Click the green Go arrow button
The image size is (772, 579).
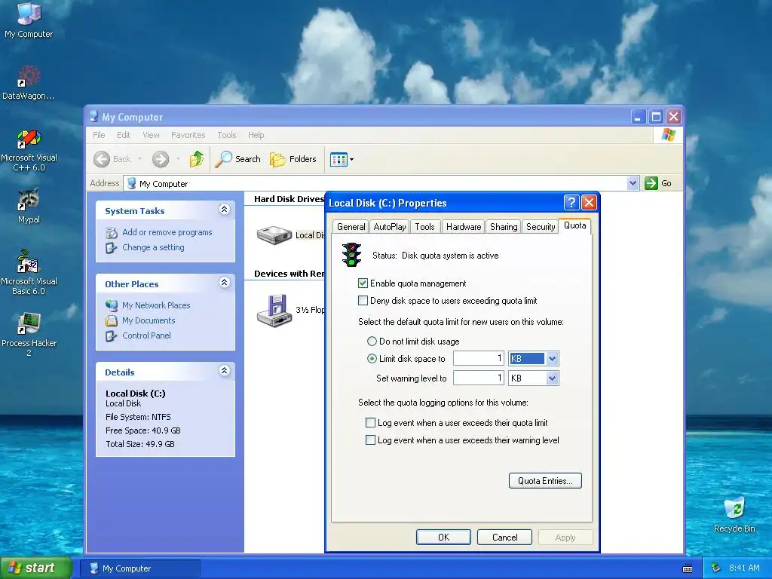click(651, 183)
